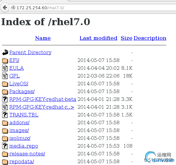Open the media.repo file link

click(24, 146)
